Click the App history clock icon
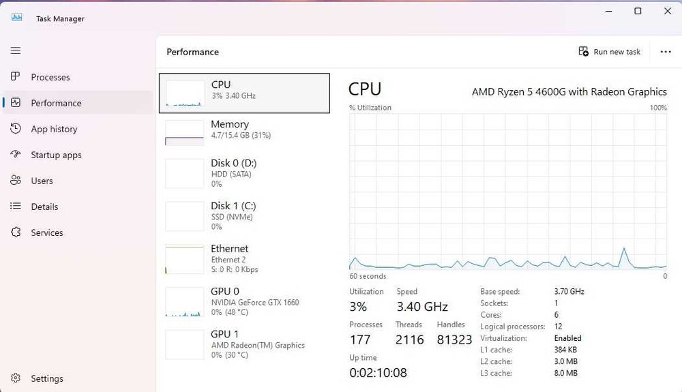 pos(16,129)
